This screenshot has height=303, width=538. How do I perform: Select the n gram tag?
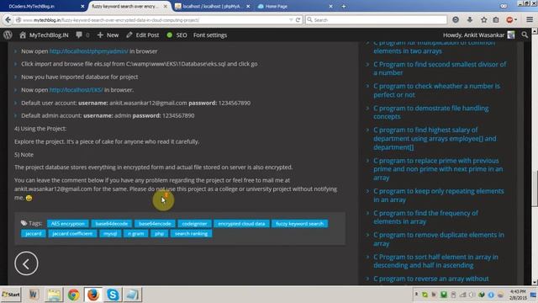point(135,234)
